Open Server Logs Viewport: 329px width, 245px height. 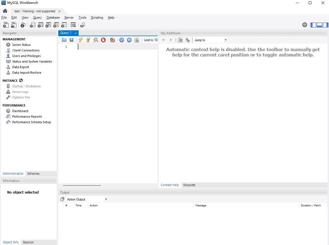[20, 92]
